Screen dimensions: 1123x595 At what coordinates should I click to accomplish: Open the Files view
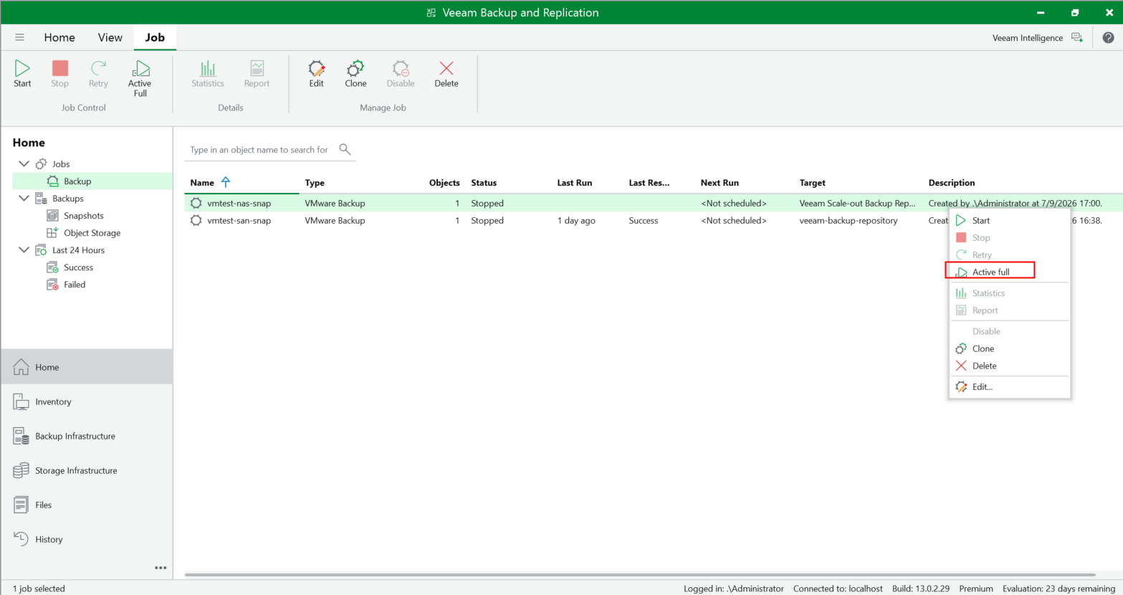[87, 505]
